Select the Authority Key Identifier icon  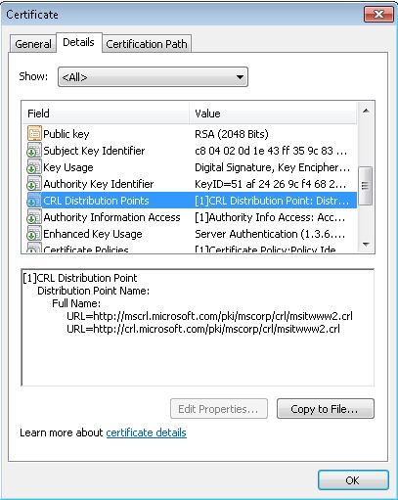tap(34, 184)
